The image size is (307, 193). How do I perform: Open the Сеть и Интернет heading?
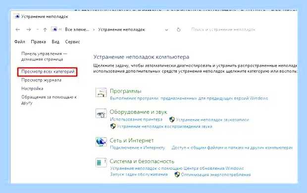(x=132, y=141)
